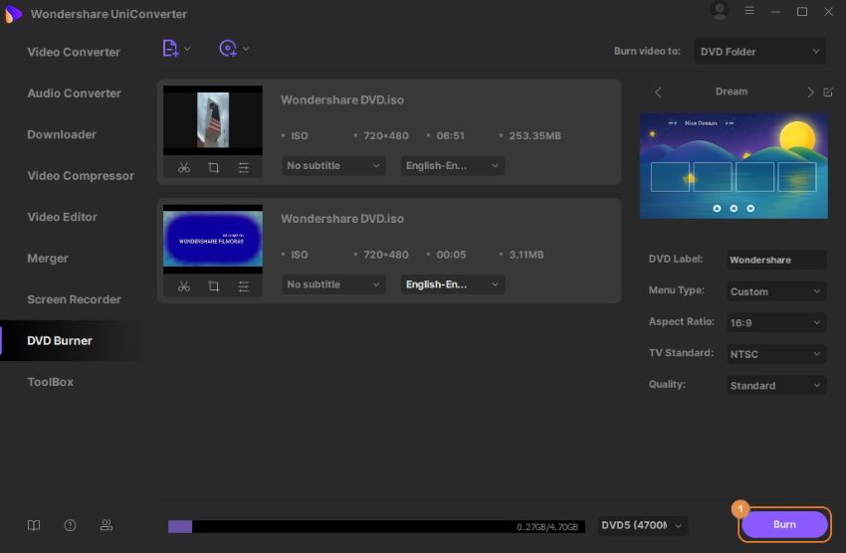Screen dimensions: 846x553
Task: Trim the 06:51 video with scissors icon
Action: [184, 168]
